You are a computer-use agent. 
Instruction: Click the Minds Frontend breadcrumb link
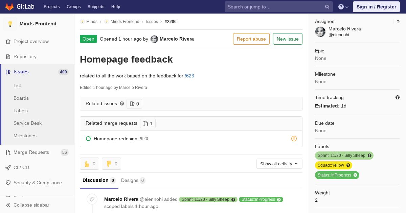point(125,22)
